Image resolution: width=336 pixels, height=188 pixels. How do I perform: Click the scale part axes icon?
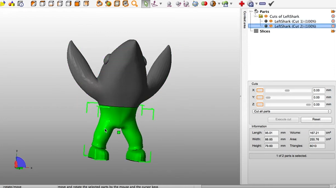point(186,4)
